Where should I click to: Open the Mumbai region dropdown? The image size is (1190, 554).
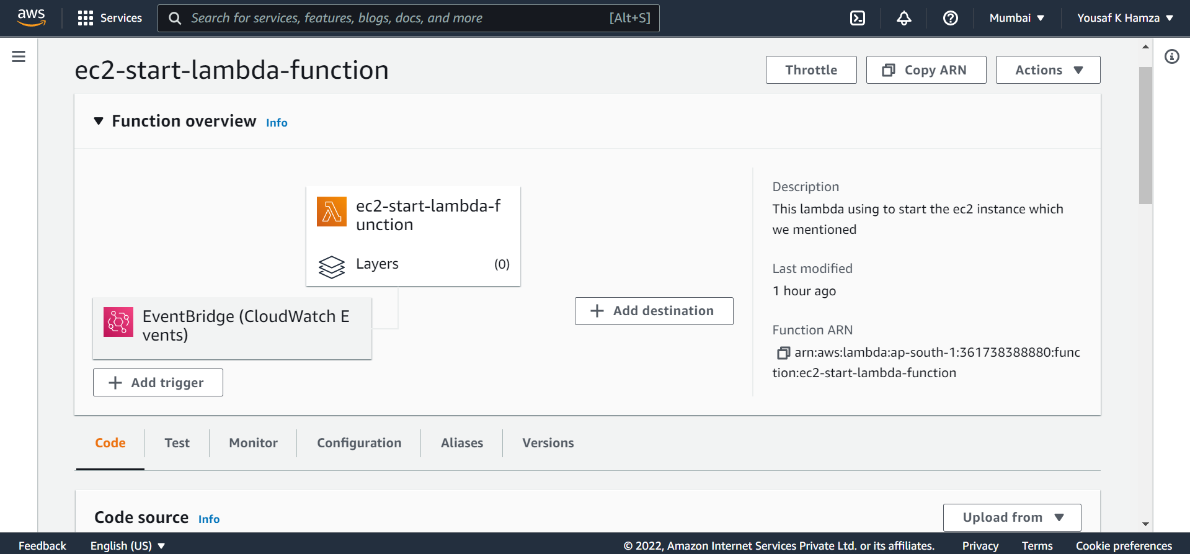click(1017, 18)
